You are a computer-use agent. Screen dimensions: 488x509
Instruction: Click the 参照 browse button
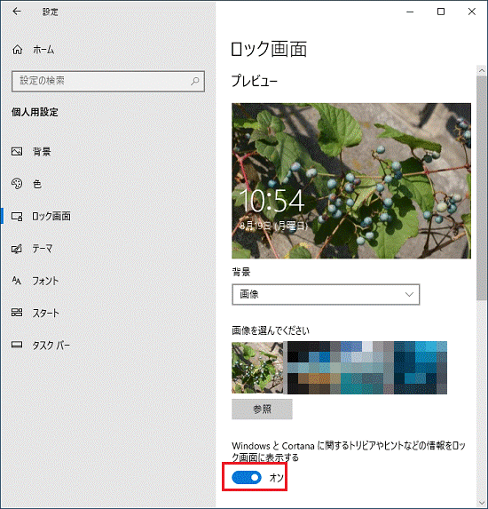[262, 409]
